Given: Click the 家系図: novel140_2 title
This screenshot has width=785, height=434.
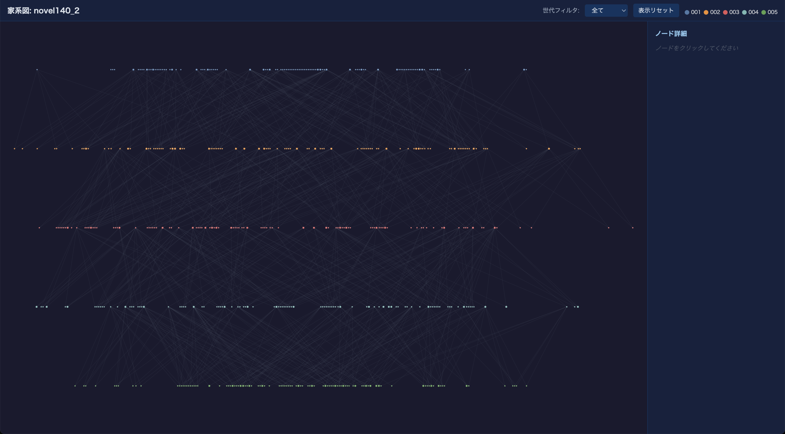Looking at the screenshot, I should [43, 10].
